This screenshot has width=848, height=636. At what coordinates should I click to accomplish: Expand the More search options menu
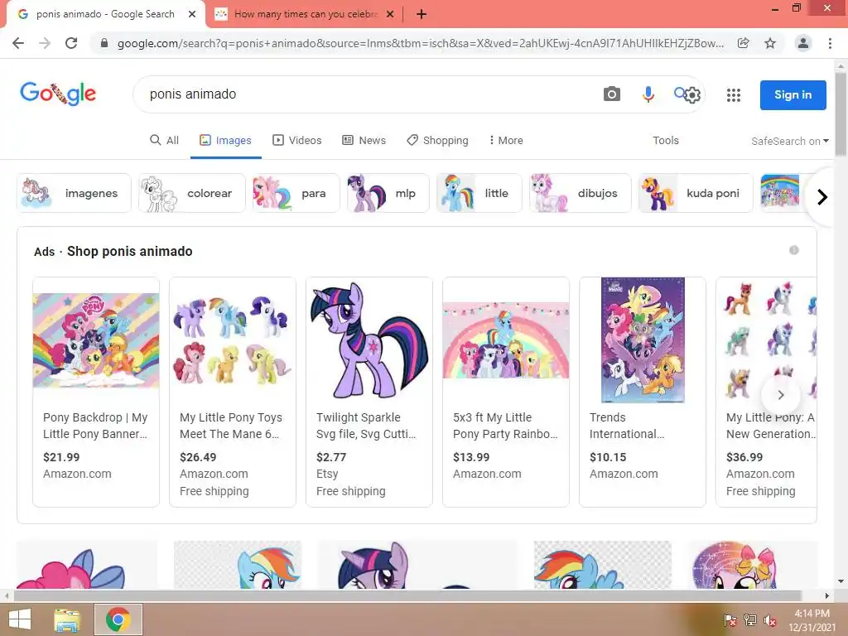tap(506, 140)
